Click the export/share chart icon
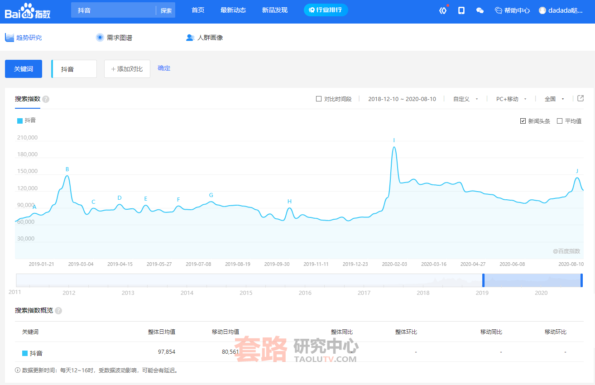The width and height of the screenshot is (595, 385). tap(581, 98)
